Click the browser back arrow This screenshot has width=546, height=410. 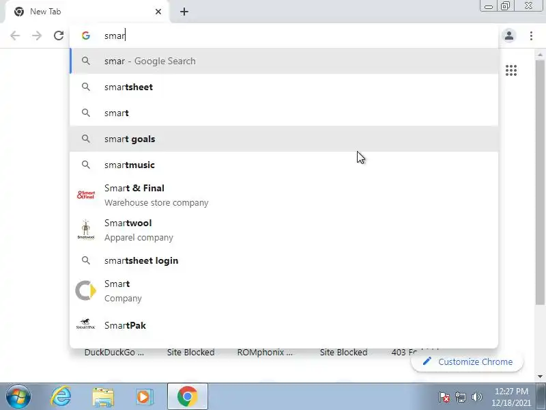tap(15, 36)
